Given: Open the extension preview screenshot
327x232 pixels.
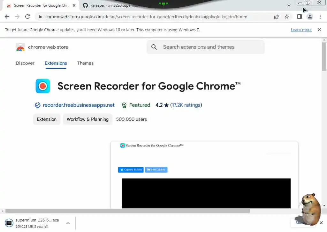Looking at the screenshot, I should [x=204, y=175].
